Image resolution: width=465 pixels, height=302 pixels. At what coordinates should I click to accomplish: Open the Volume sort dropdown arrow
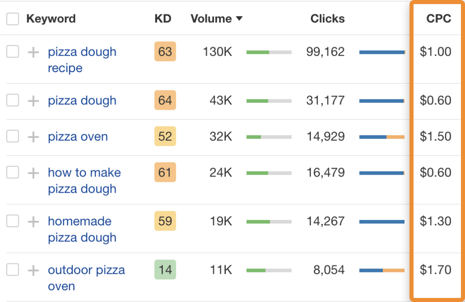tap(239, 19)
